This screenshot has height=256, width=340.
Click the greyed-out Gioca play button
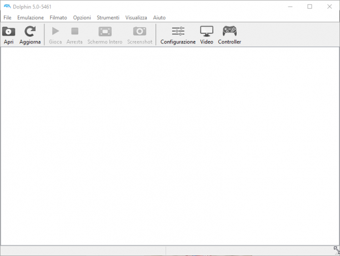(56, 31)
